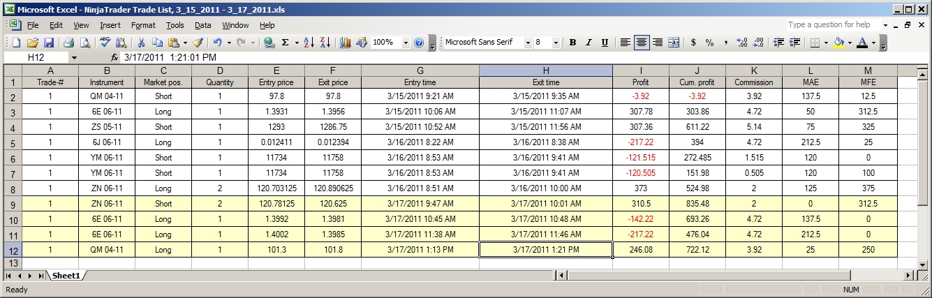Click the next sheet navigation arrow
Image resolution: width=932 pixels, height=298 pixels.
(29, 276)
